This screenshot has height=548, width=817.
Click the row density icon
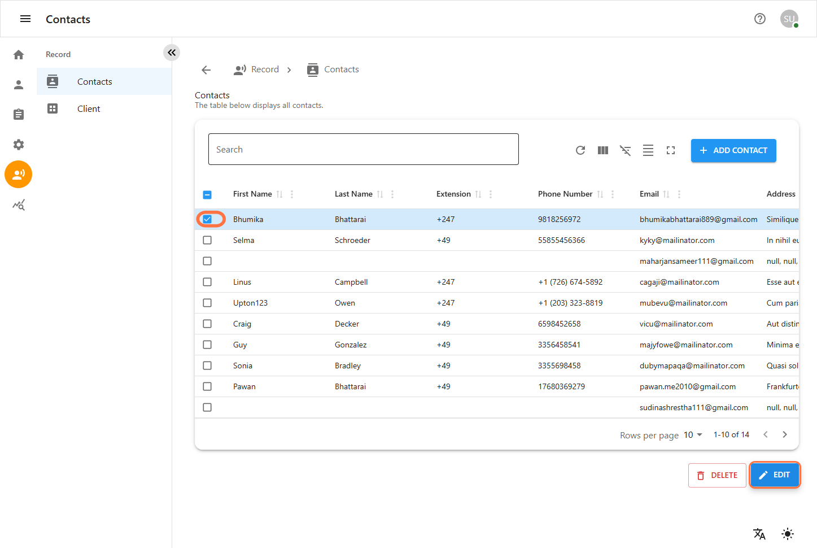(x=648, y=150)
